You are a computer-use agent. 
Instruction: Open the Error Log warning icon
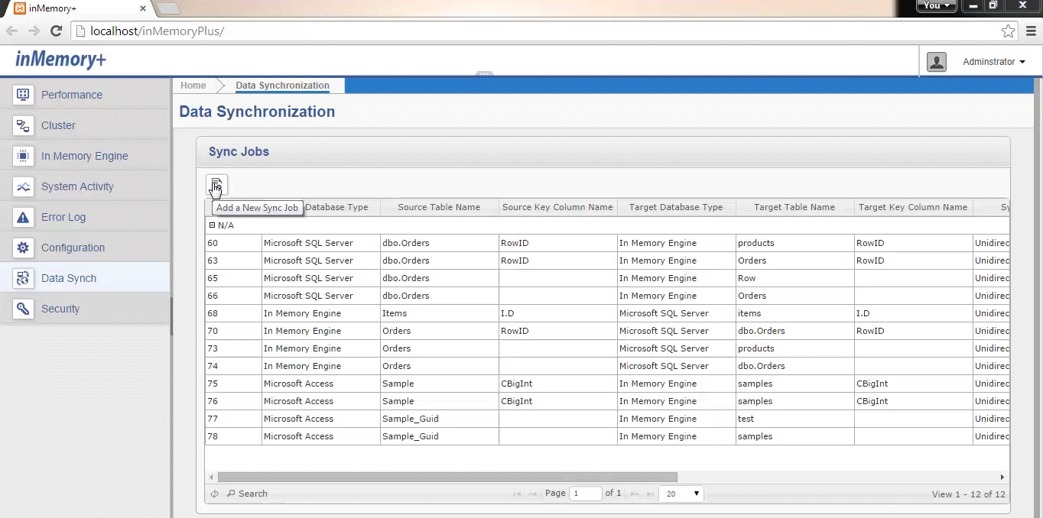point(23,217)
